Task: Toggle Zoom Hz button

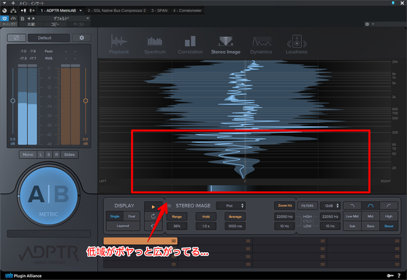Action: point(285,205)
